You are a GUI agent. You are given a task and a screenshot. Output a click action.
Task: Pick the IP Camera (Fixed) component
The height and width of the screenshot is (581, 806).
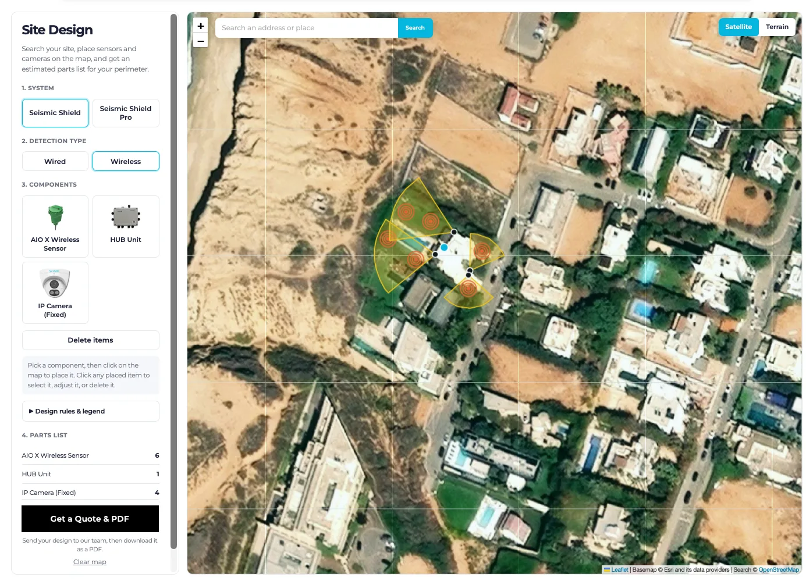click(55, 293)
